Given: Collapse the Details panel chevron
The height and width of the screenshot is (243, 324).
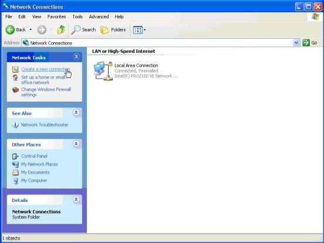Looking at the screenshot, I should (x=76, y=200).
